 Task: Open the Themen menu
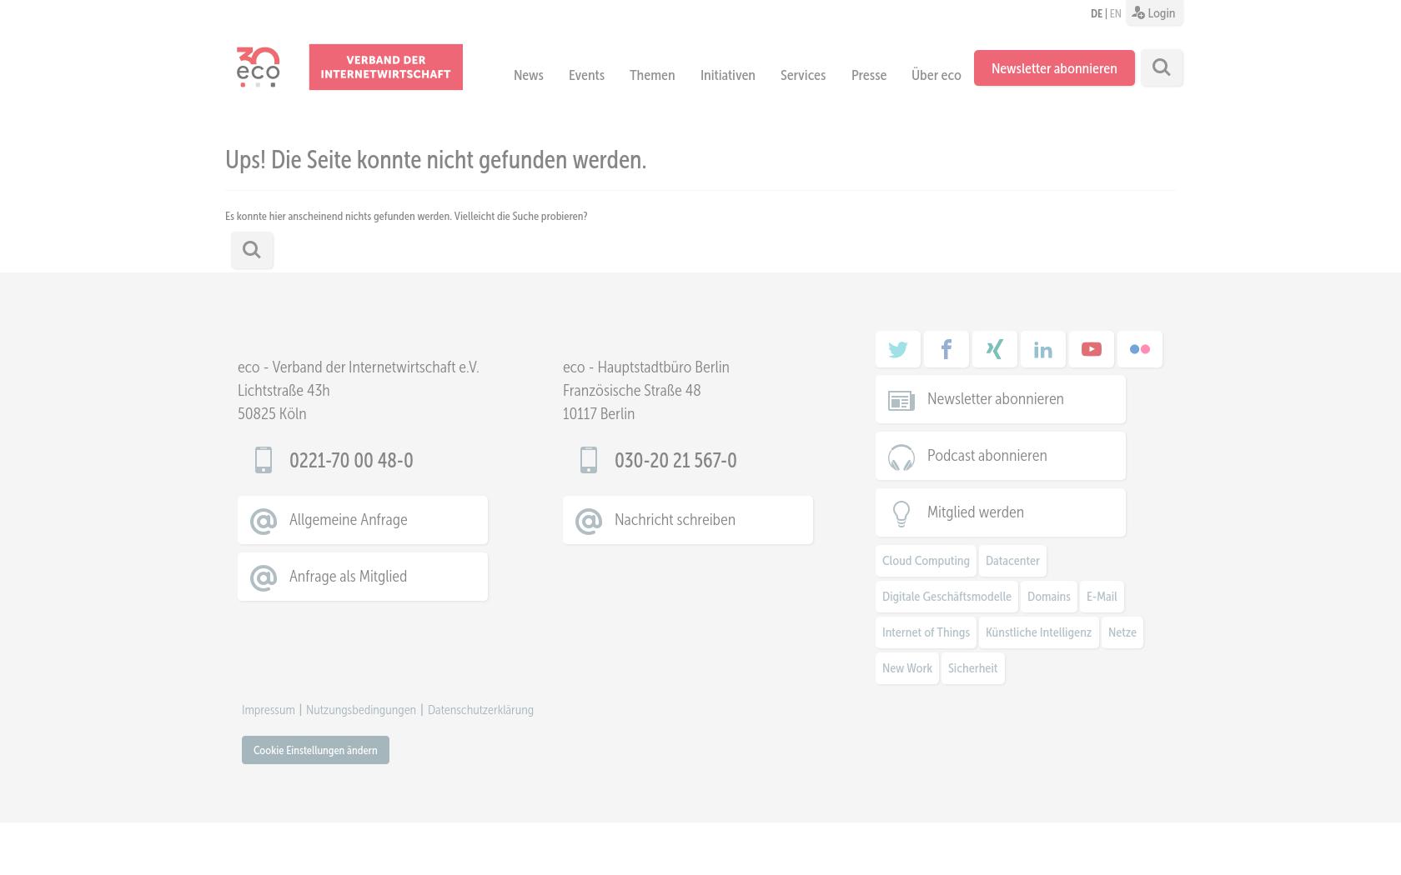(652, 75)
